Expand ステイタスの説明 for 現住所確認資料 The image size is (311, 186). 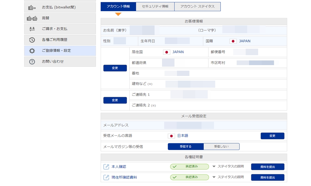pos(230,177)
